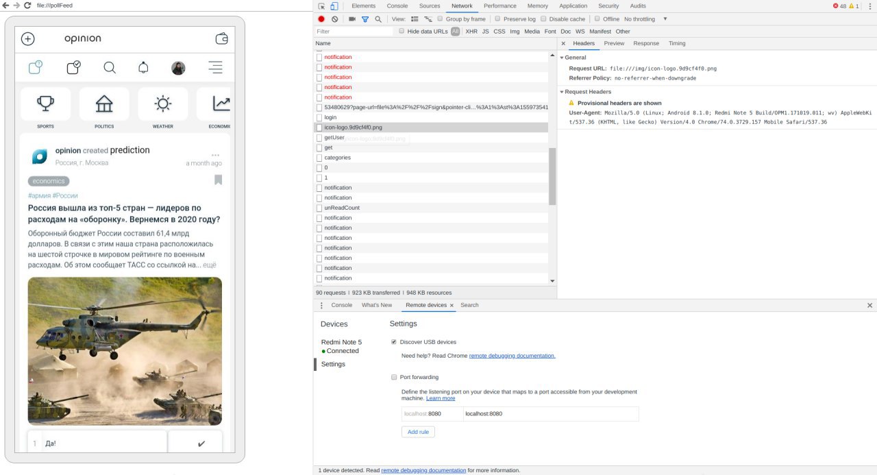The width and height of the screenshot is (877, 475).
Task: Close the request details pane
Action: 563,43
